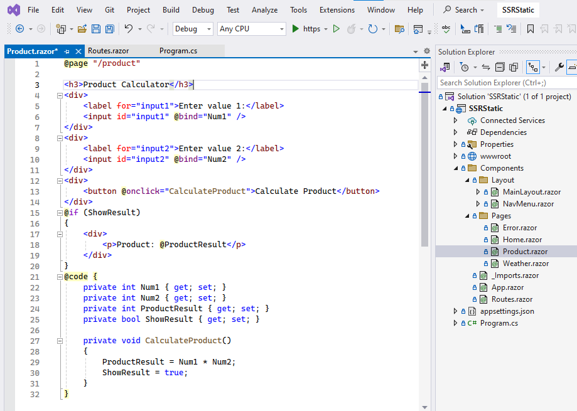577x411 pixels.
Task: Click the Uncomment selected lines icon
Action: [x=512, y=29]
